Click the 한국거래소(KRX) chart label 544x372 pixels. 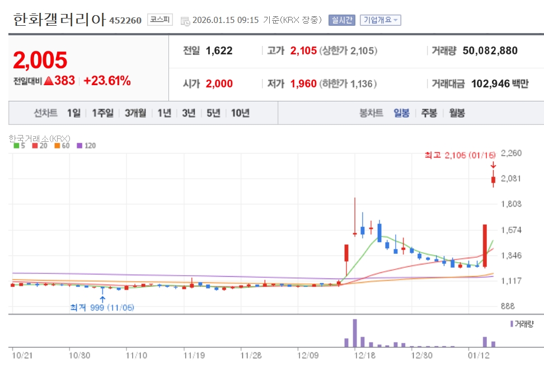click(x=39, y=138)
